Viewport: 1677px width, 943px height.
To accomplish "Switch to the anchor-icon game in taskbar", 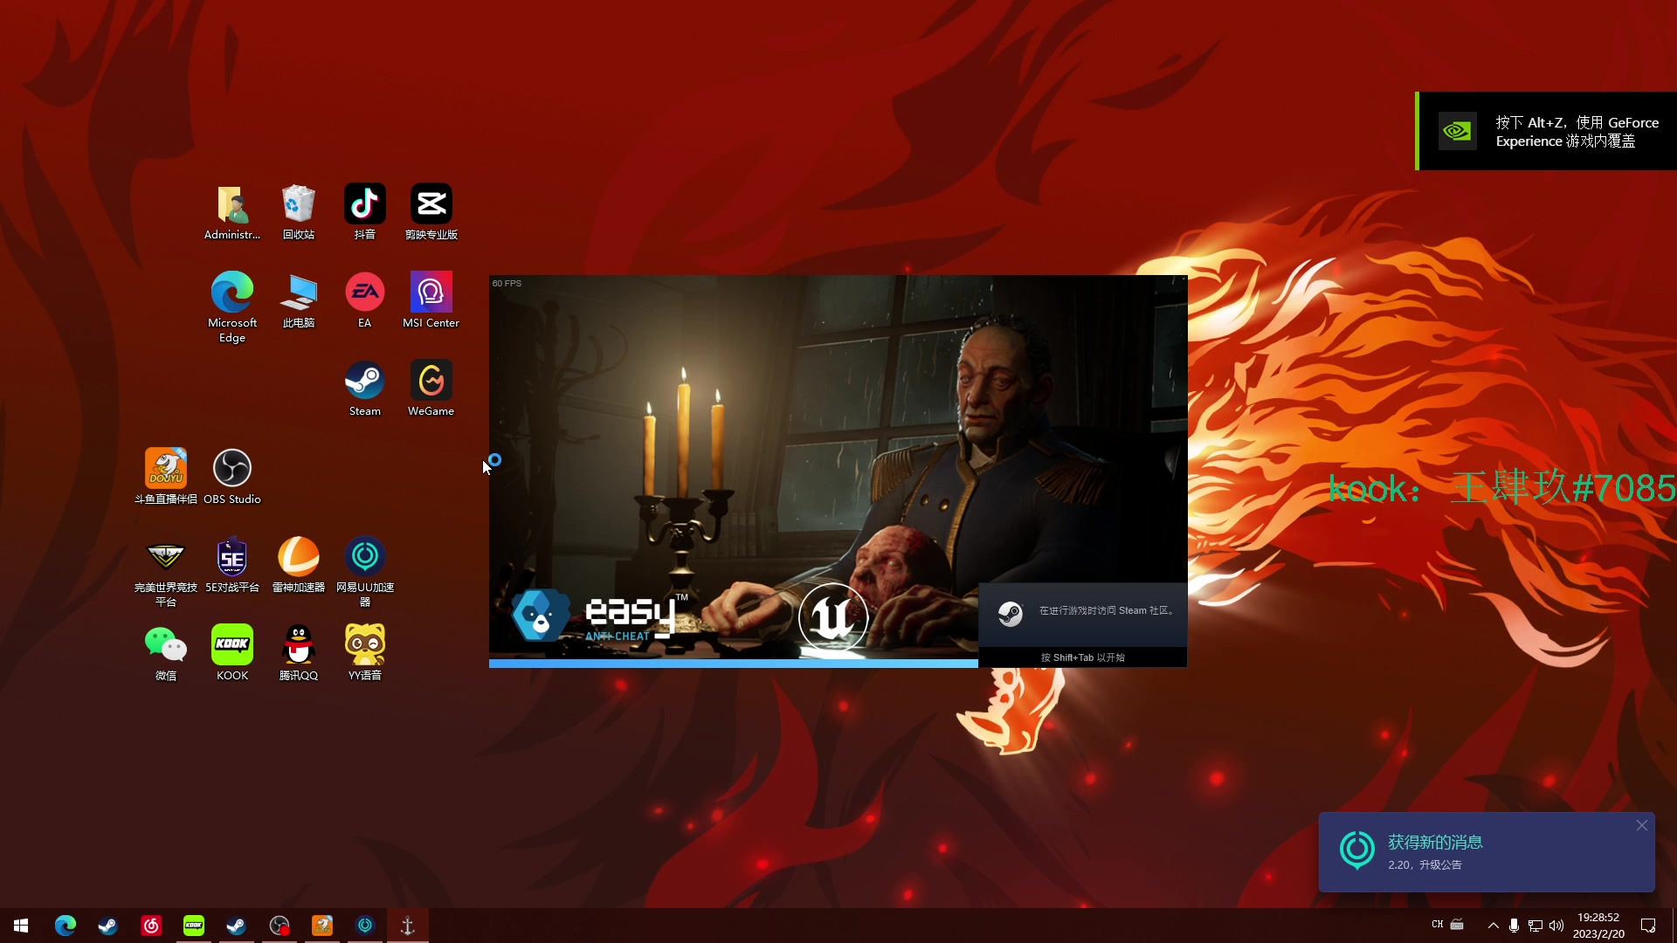I will coord(408,926).
